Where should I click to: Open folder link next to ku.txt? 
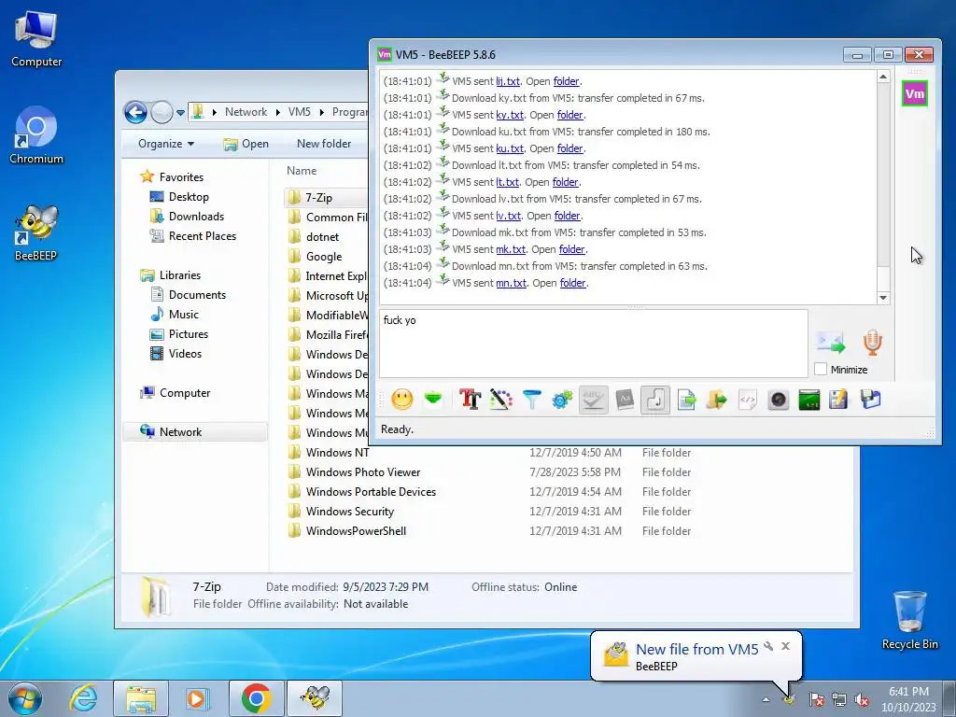[569, 148]
